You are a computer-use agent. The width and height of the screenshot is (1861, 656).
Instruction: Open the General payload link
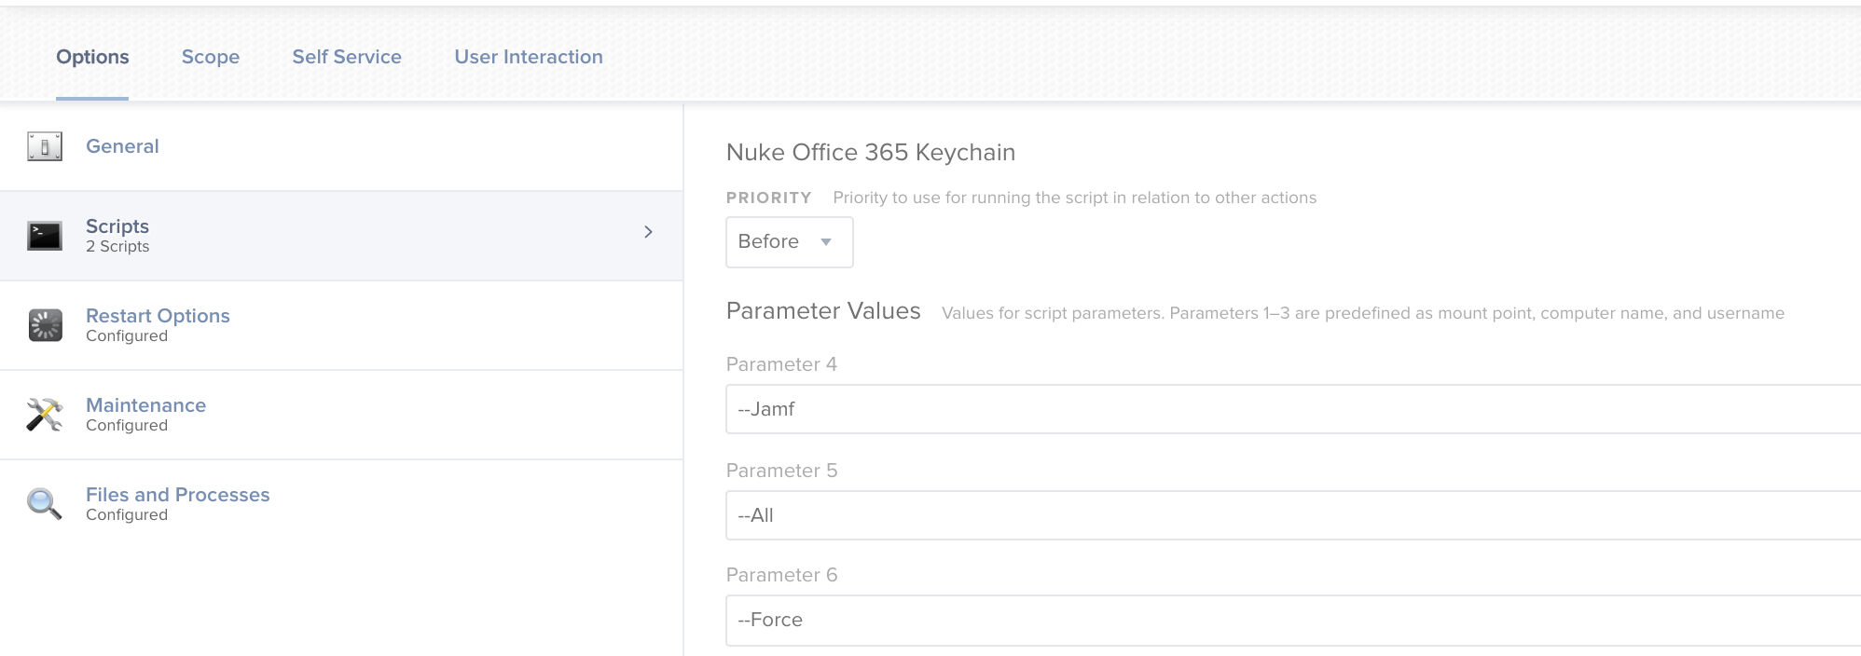click(122, 146)
